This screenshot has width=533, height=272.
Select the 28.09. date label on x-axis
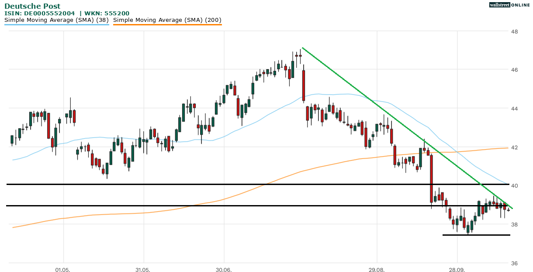[457, 269]
